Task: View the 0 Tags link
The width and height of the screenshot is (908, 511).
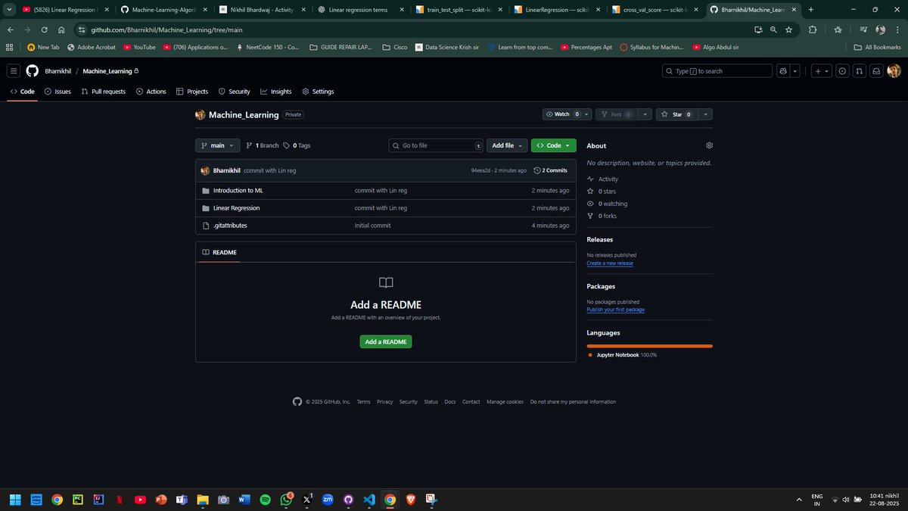Action: click(x=297, y=145)
